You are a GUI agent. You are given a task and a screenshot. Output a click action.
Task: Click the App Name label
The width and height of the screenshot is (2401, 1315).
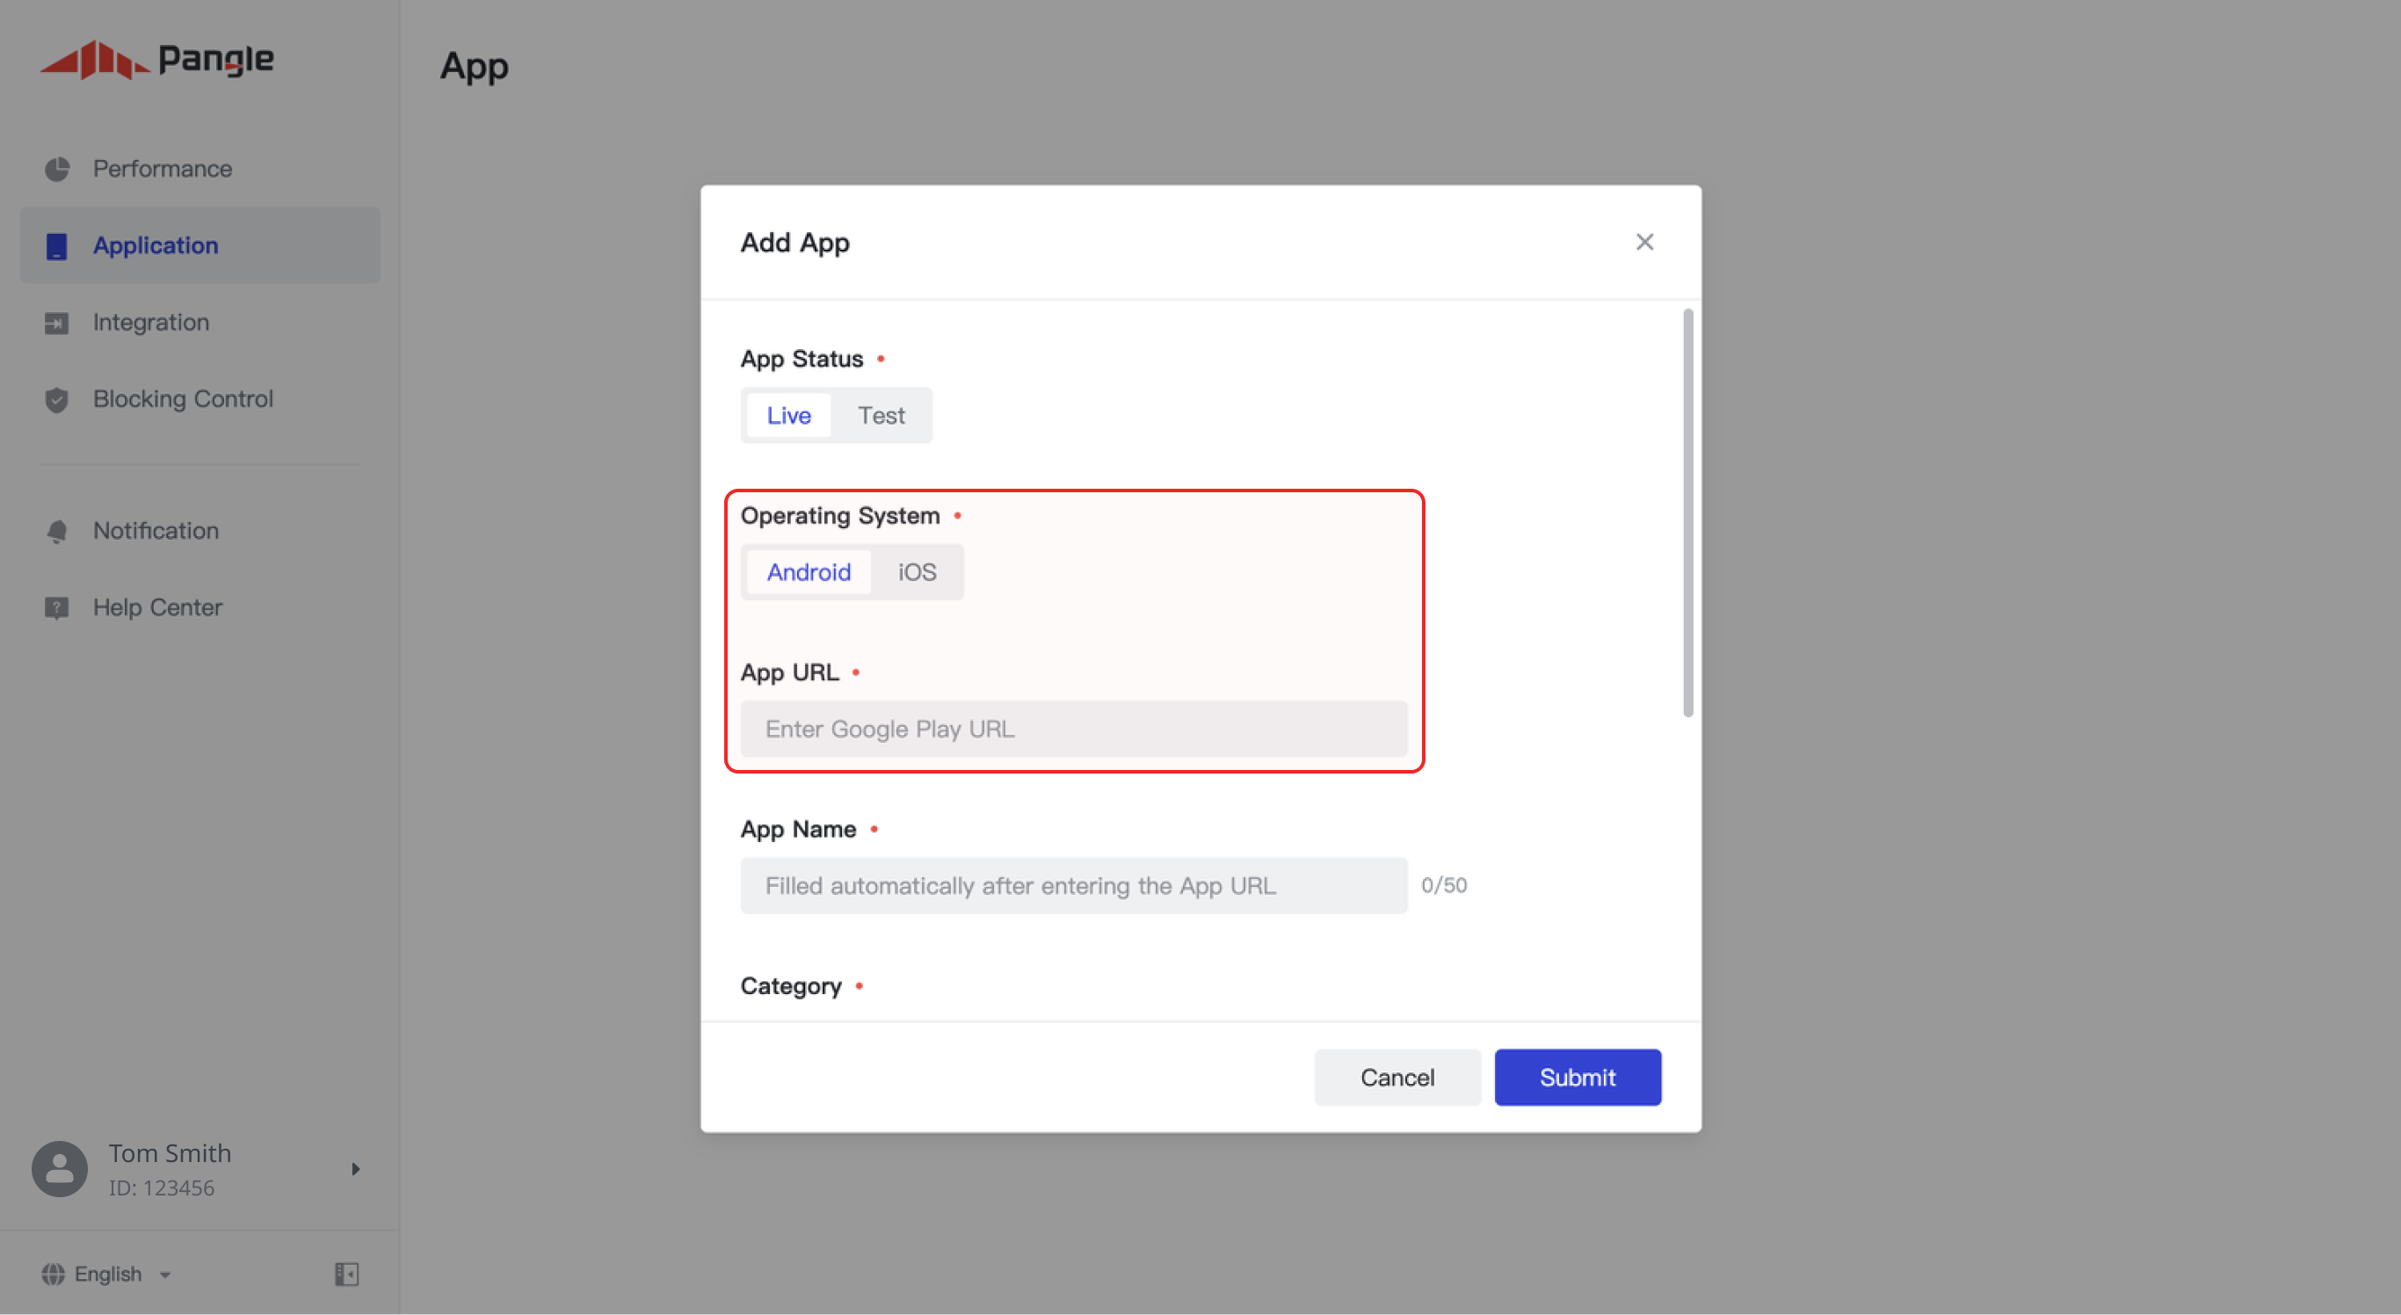798,829
